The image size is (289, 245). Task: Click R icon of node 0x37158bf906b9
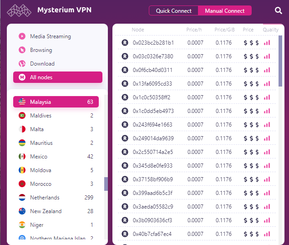[125, 179]
